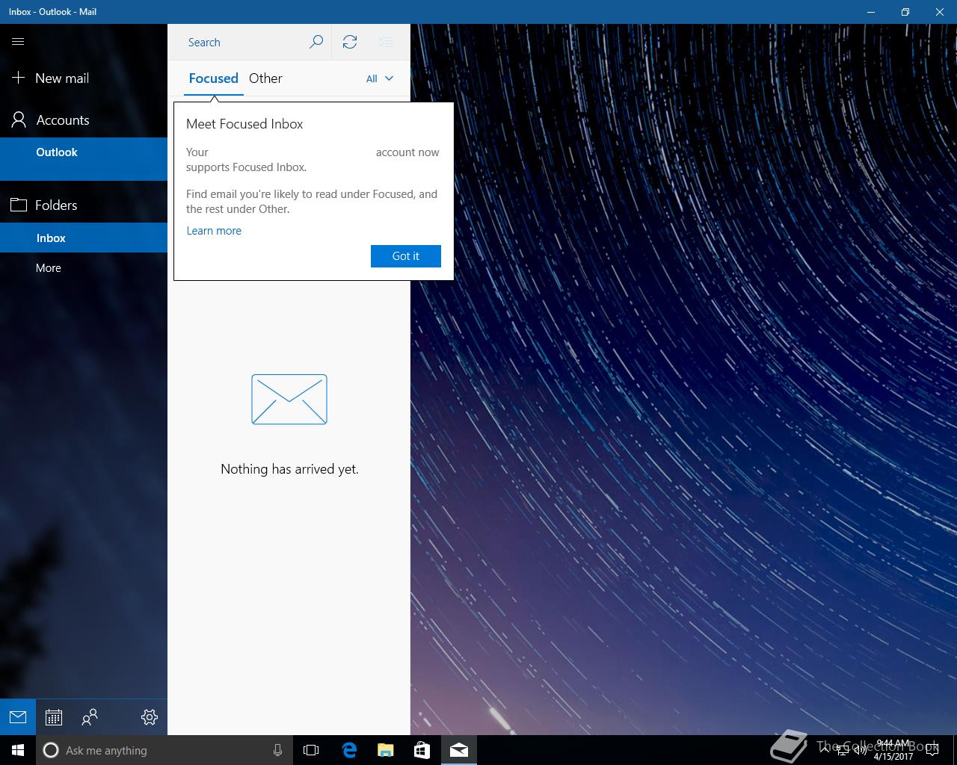Open People app icon
Image resolution: width=957 pixels, height=765 pixels.
[x=90, y=717]
